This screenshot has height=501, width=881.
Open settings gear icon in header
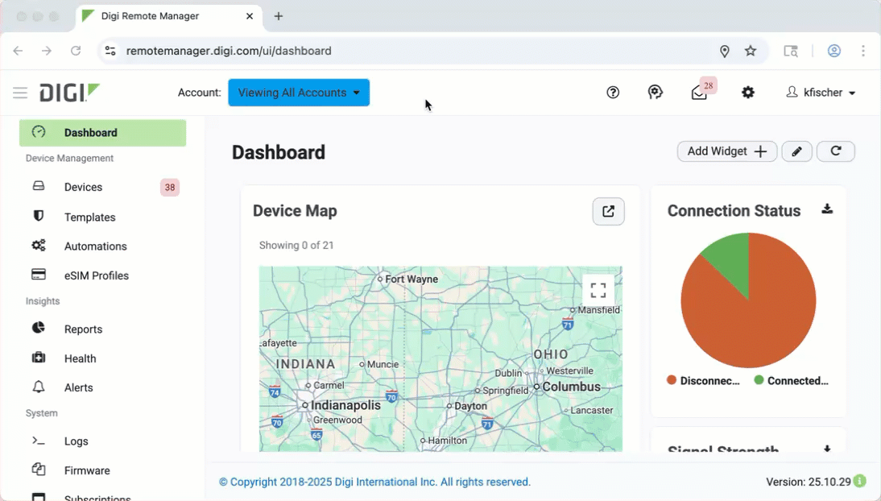[748, 93]
